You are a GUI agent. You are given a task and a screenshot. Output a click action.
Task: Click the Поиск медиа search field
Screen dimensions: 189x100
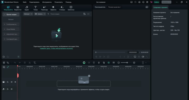pos(65,14)
